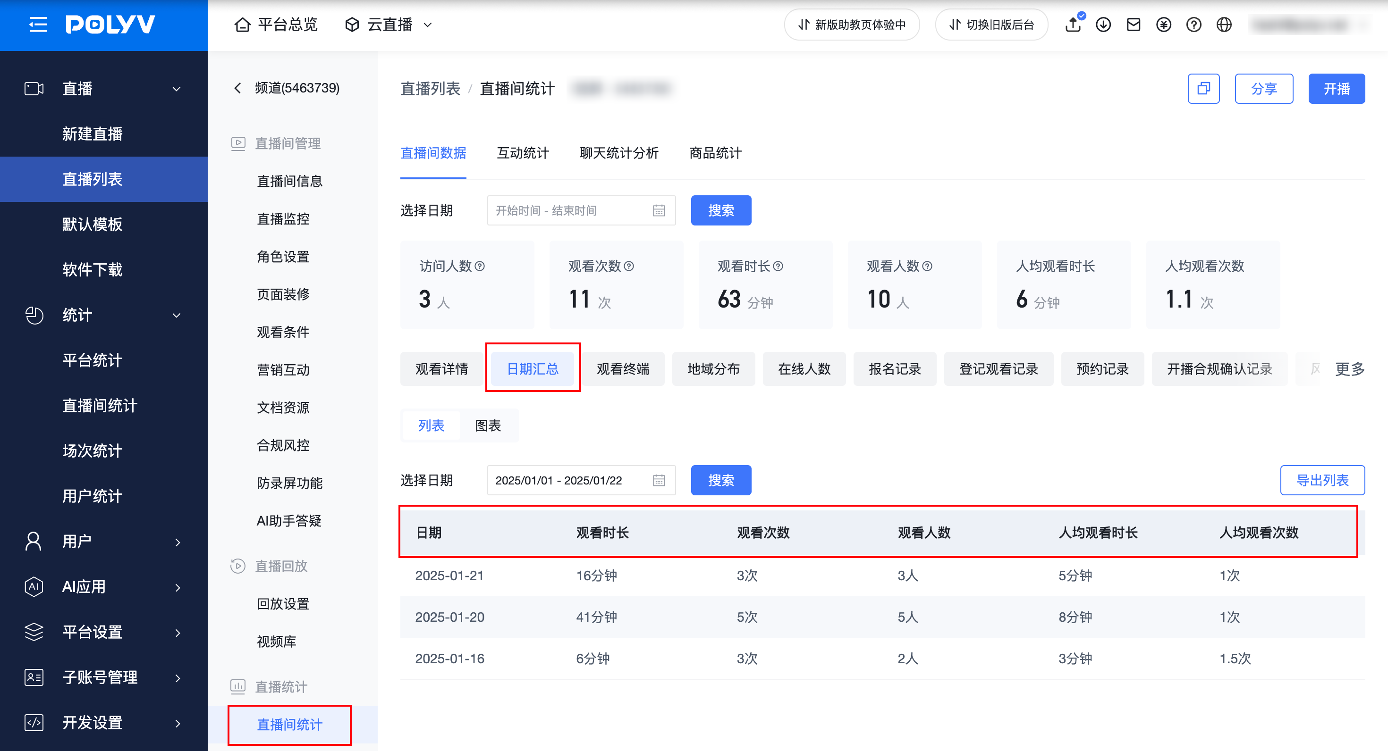Open the 云直播 dropdown

(x=389, y=25)
